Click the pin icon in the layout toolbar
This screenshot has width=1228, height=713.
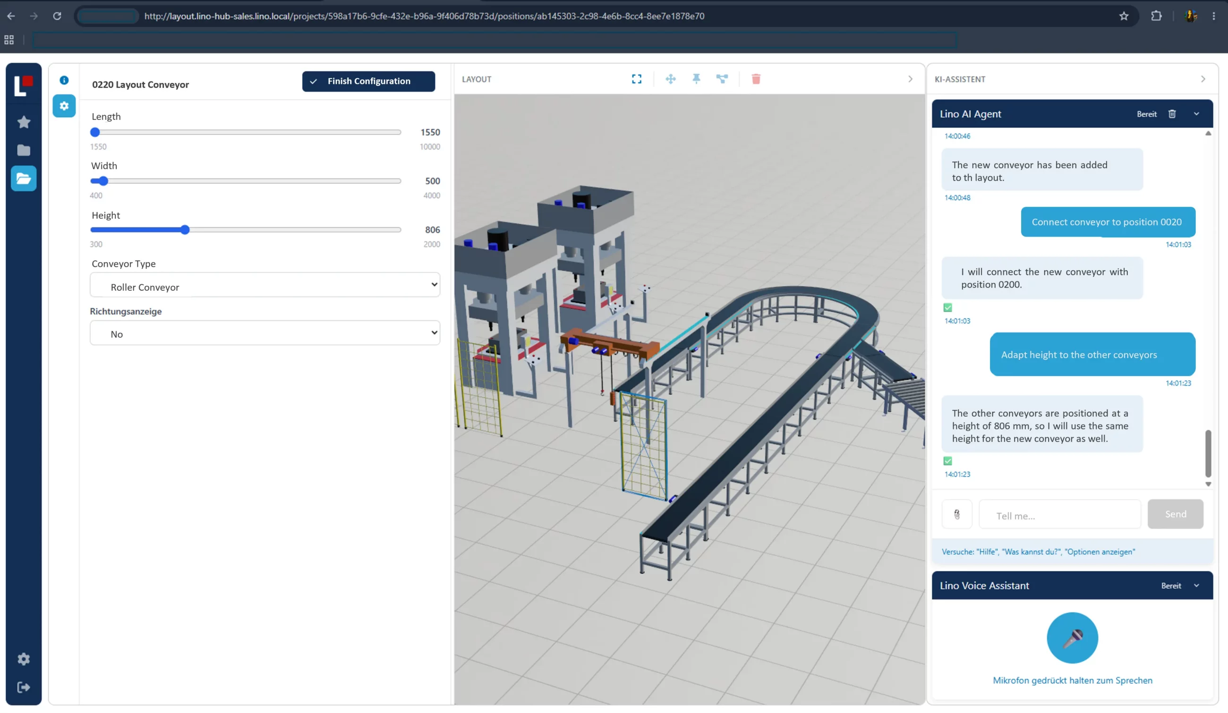point(696,79)
